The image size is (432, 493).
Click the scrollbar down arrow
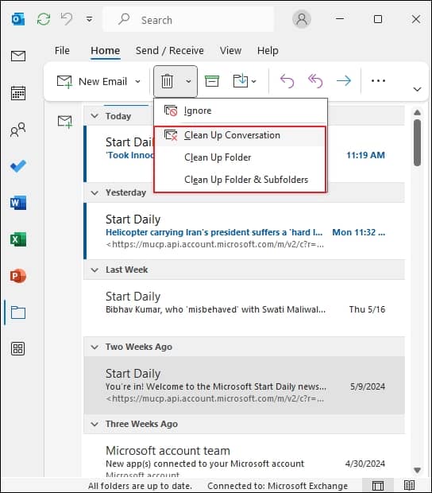click(x=417, y=470)
